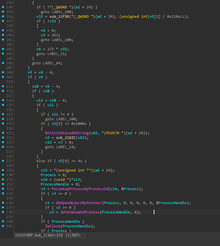This screenshot has height=246, width=220.
Task: Toggle breakpoint dot beside line 196
Action: click(3, 16)
